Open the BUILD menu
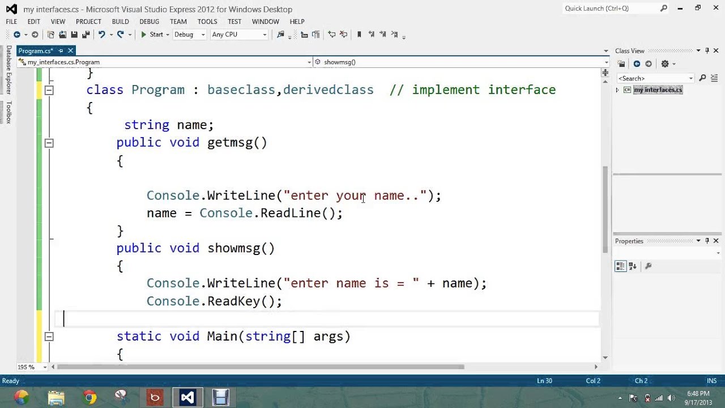The width and height of the screenshot is (725, 408). (120, 22)
